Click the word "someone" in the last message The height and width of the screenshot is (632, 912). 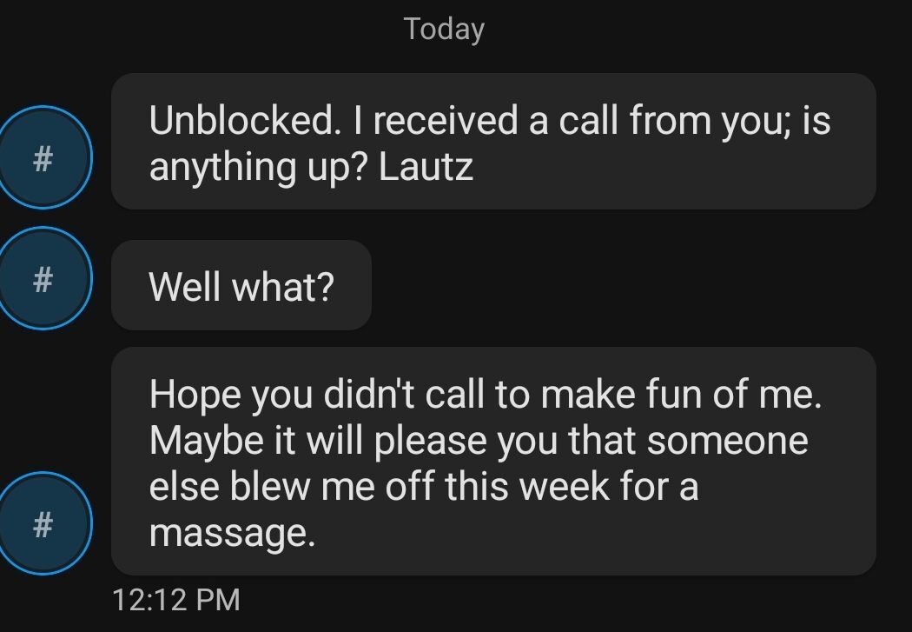pos(726,441)
